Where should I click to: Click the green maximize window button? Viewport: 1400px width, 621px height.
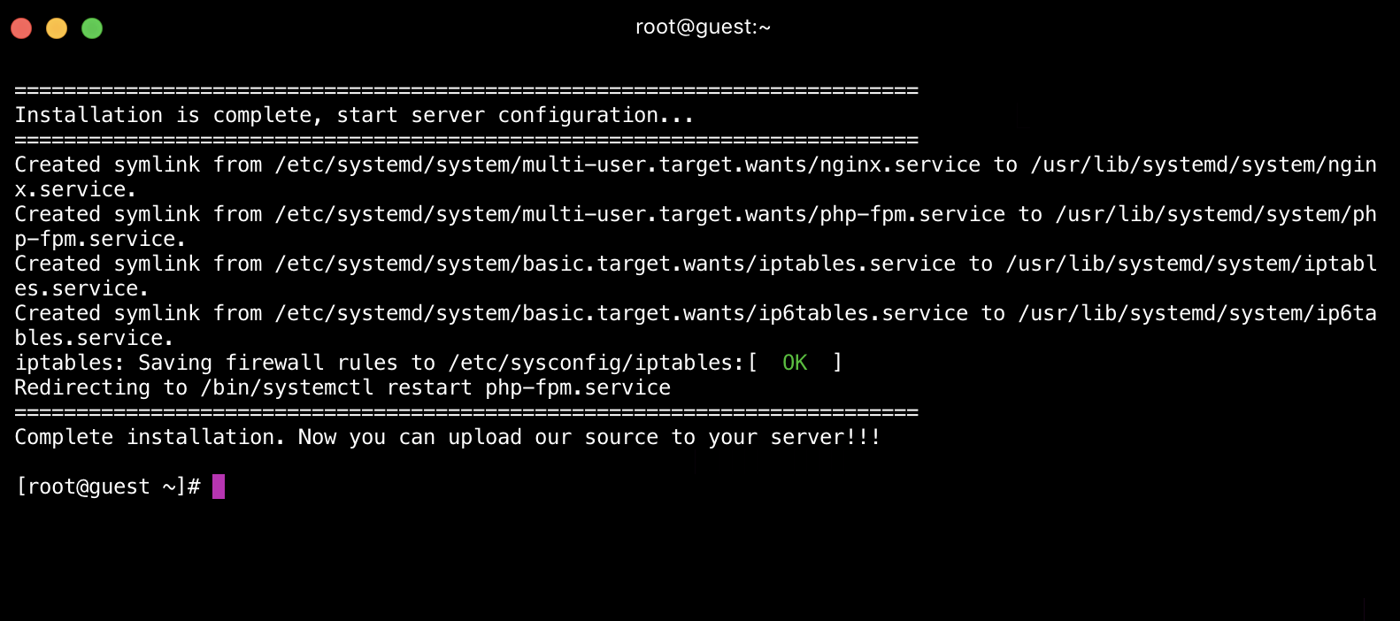click(x=92, y=28)
